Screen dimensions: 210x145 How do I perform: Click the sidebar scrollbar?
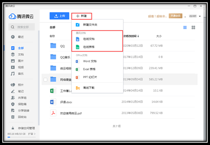click(39, 78)
